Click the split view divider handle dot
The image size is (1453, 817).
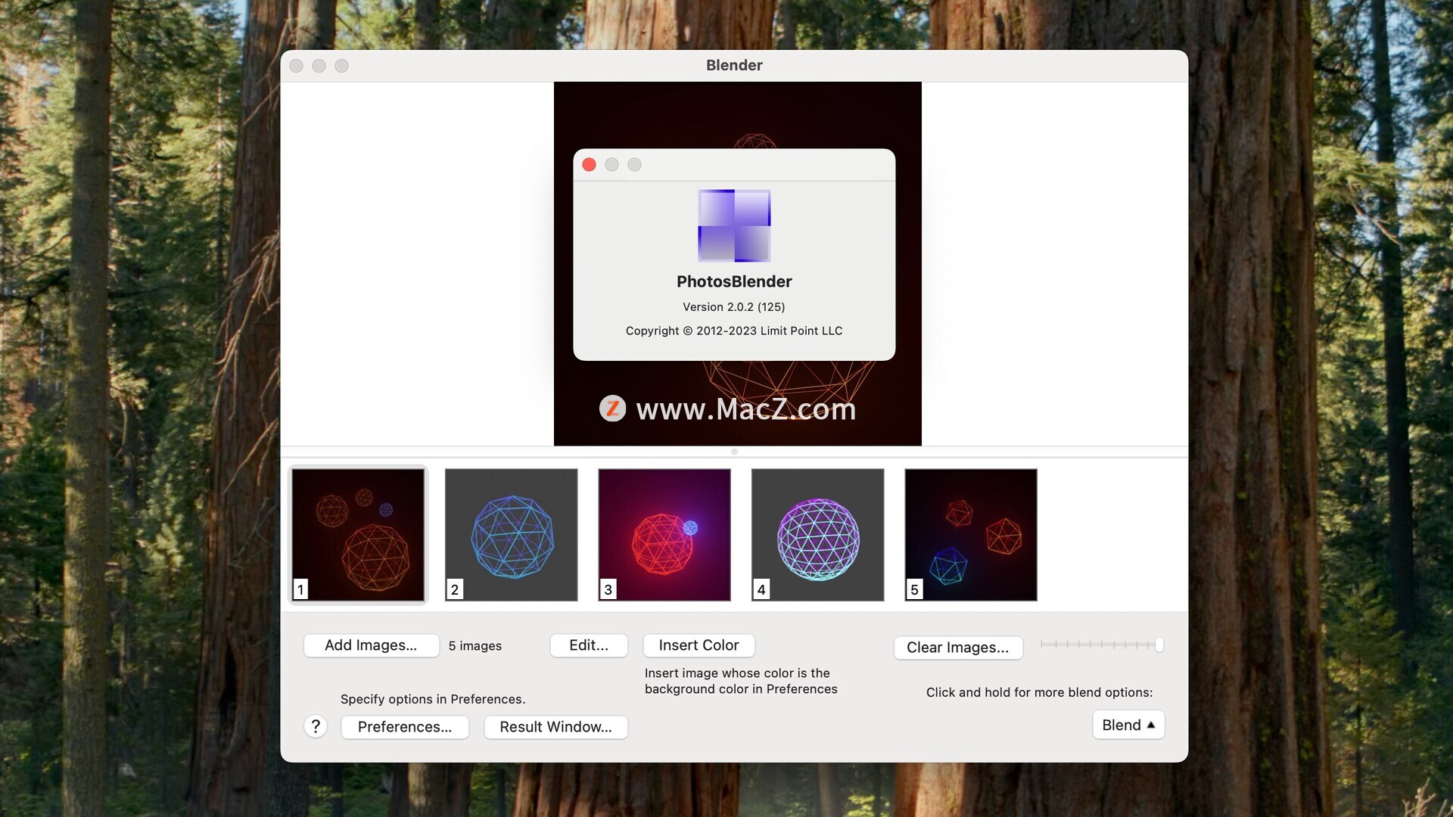[734, 452]
